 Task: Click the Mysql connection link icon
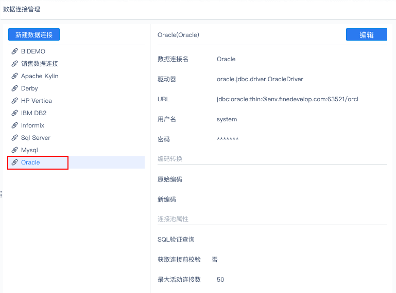14,150
